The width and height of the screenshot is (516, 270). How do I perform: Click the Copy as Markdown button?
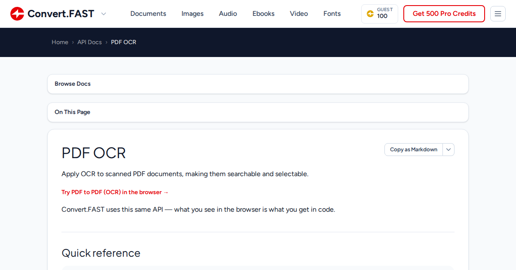(x=414, y=150)
